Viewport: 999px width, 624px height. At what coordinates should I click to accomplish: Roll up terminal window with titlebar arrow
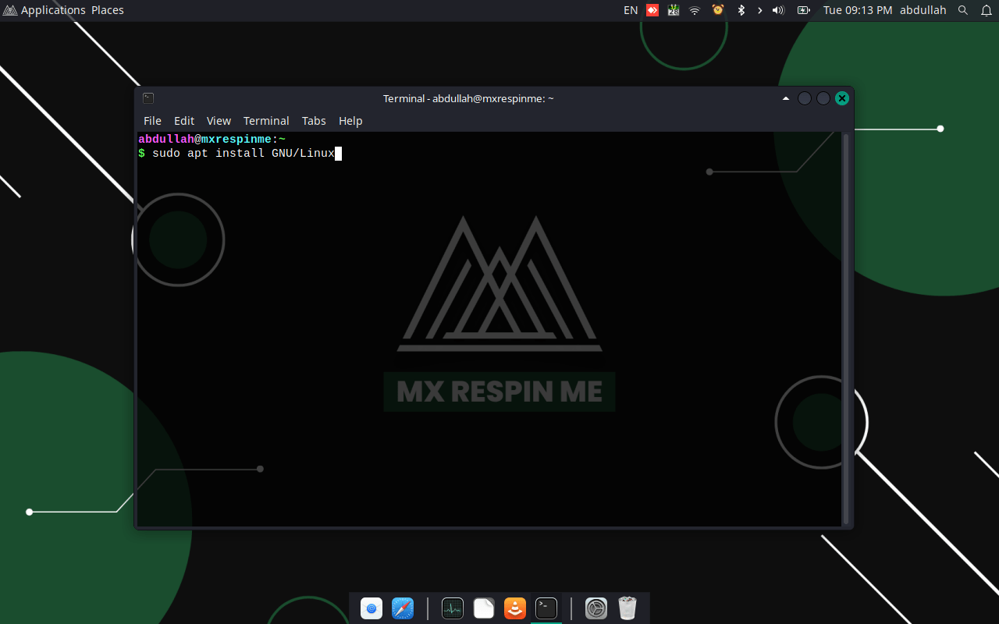click(x=786, y=98)
